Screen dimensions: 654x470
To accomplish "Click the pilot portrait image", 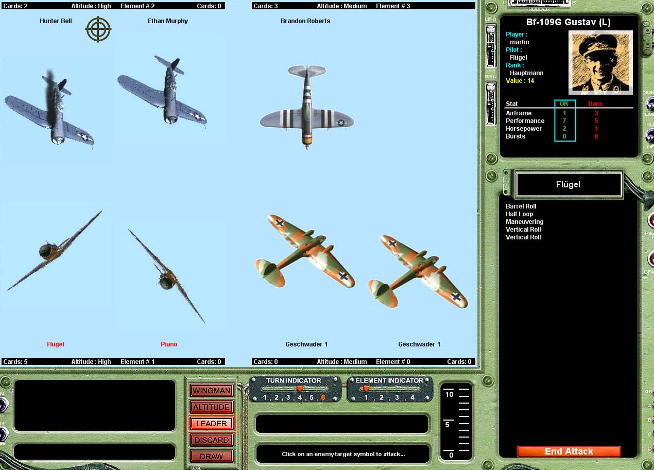I will (600, 62).
